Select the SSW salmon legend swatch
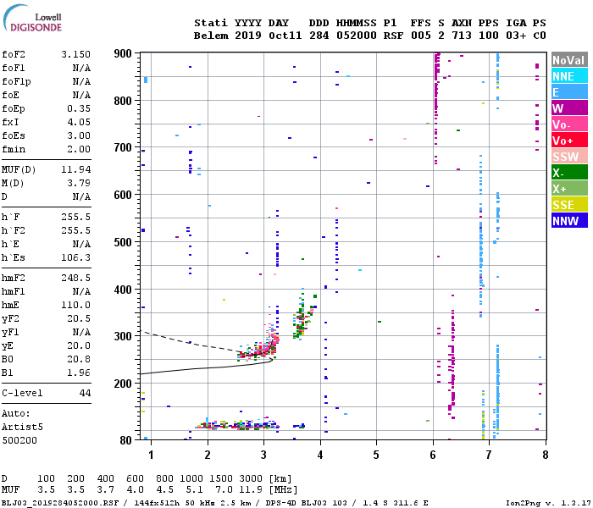593x508 pixels. [x=569, y=157]
